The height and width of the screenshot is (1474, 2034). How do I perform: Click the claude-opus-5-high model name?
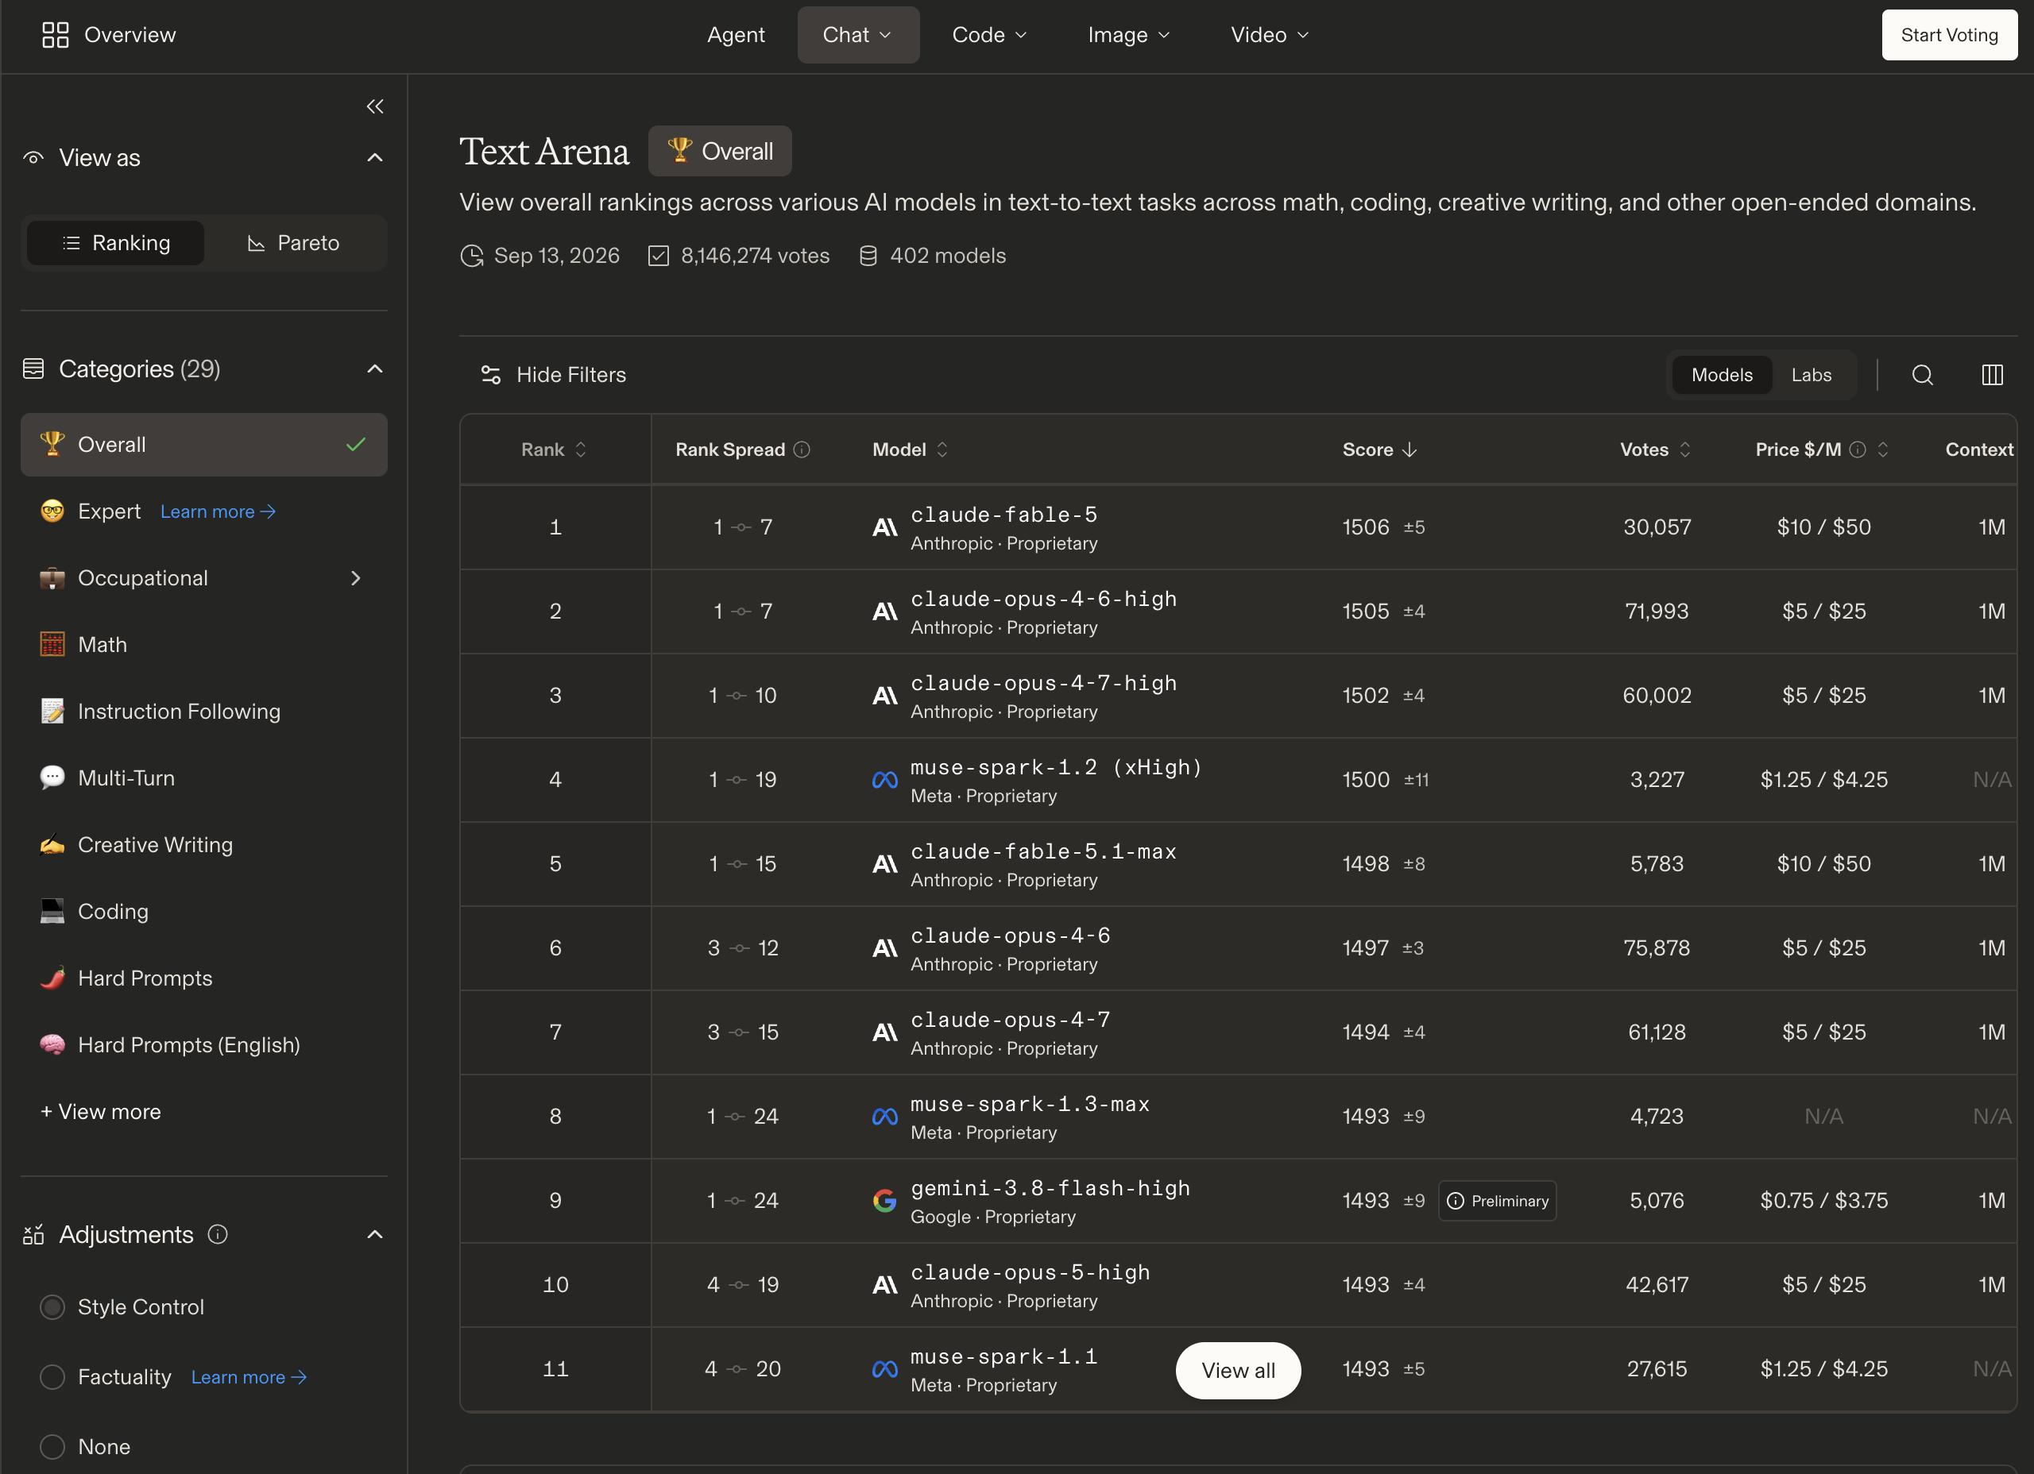pyautogui.click(x=1030, y=1272)
